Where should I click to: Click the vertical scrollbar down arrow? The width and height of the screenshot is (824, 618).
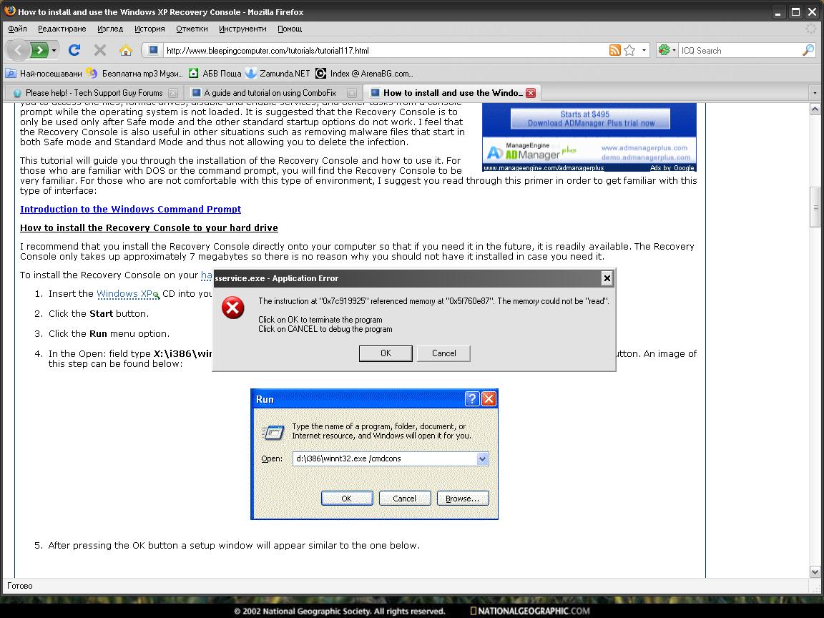[815, 572]
